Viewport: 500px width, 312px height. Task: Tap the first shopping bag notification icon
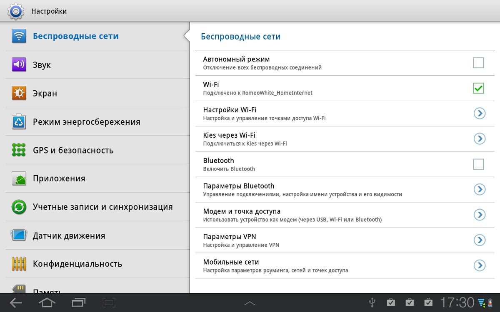point(391,302)
